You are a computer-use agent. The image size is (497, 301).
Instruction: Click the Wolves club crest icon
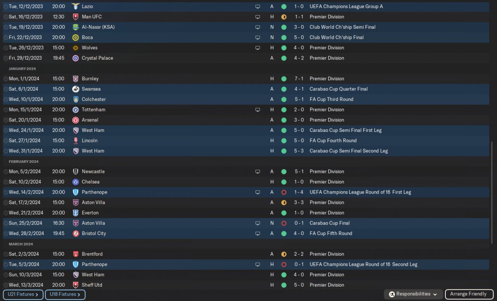click(76, 48)
